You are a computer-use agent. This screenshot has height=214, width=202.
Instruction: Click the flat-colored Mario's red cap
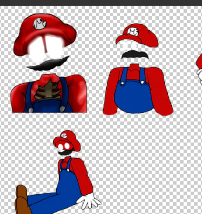137,36
